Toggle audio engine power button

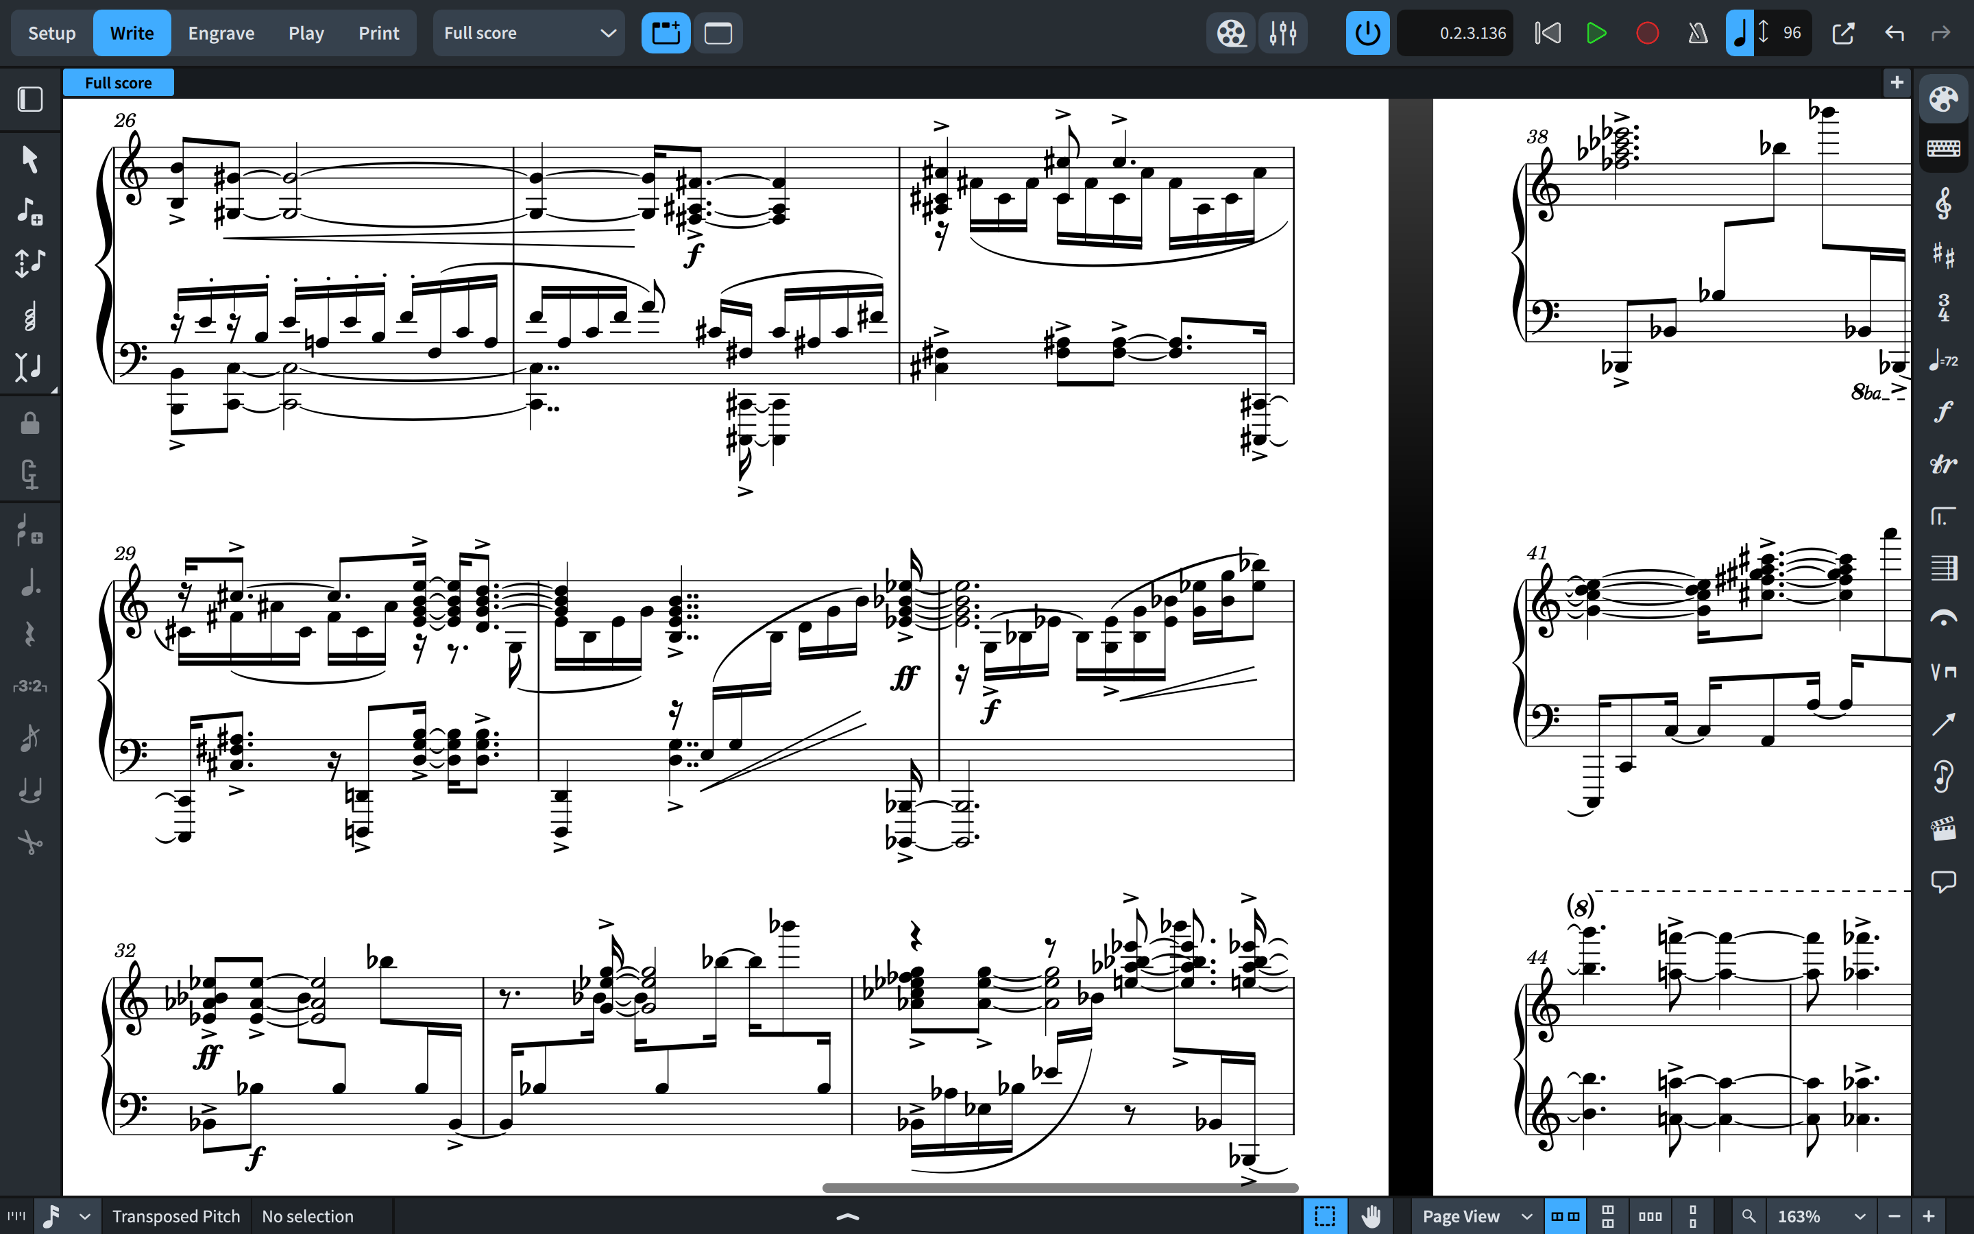coord(1368,34)
